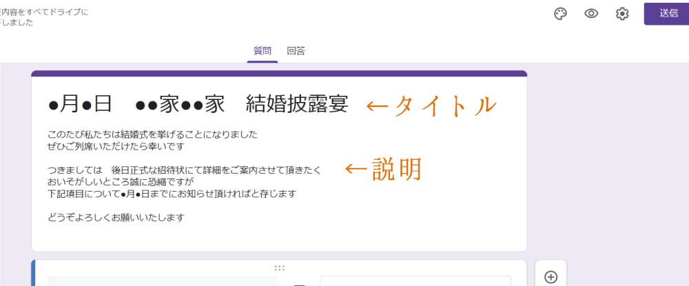Click the purple header bar on the title card
The height and width of the screenshot is (286, 689).
tap(279, 73)
